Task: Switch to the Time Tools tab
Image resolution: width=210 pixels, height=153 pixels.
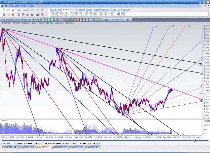Action: point(79,10)
